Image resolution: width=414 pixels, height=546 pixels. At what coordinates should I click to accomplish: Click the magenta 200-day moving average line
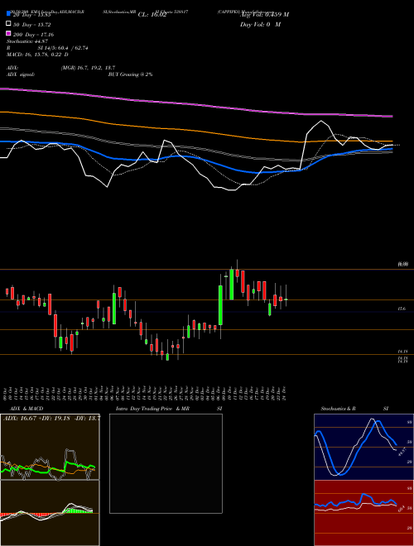pyautogui.click(x=195, y=103)
